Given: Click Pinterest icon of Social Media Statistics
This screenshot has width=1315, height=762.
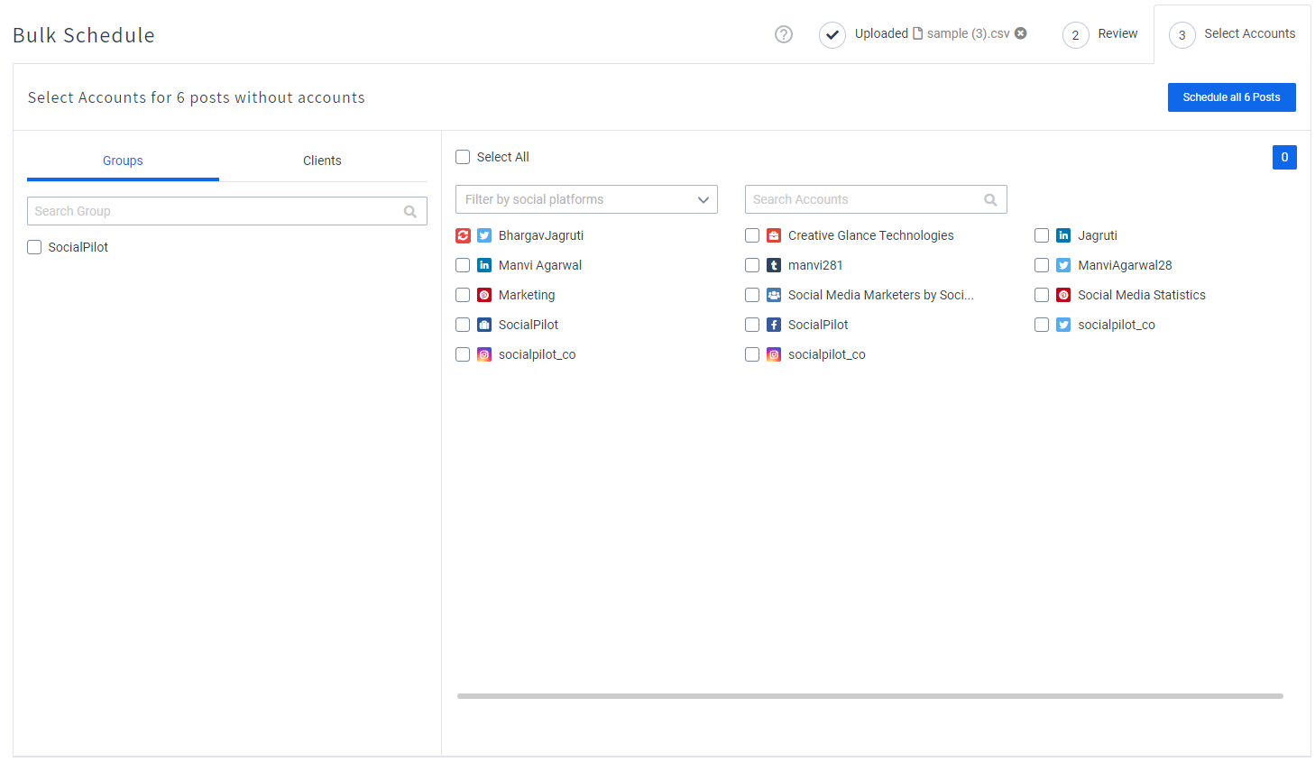Looking at the screenshot, I should pyautogui.click(x=1063, y=295).
